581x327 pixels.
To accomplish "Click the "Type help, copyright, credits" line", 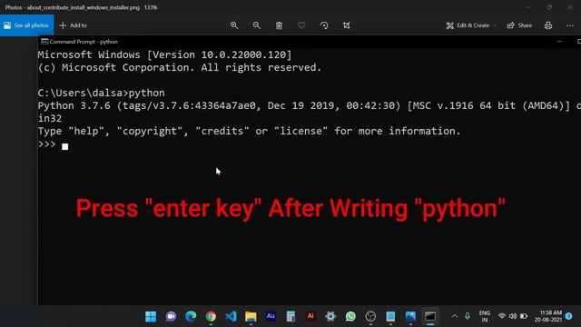I will [x=249, y=131].
